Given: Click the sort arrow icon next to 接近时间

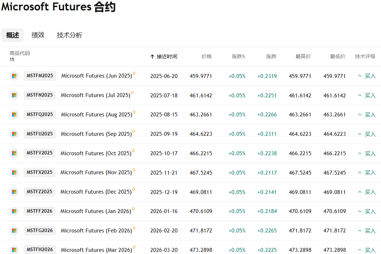Looking at the screenshot, I should [152, 57].
